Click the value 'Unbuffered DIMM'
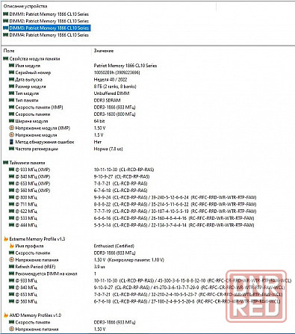This screenshot has width=295, height=334. coord(111,93)
